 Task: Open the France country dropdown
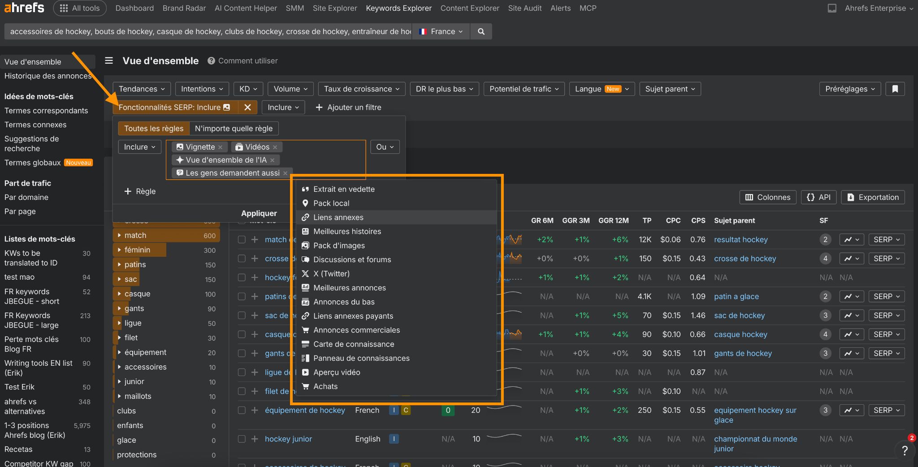pos(441,31)
